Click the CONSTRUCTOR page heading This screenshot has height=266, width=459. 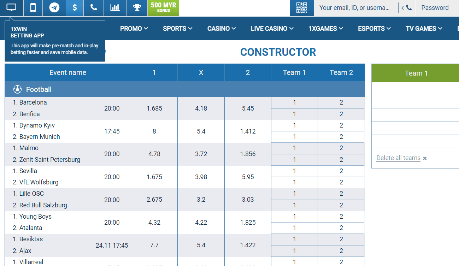[278, 52]
